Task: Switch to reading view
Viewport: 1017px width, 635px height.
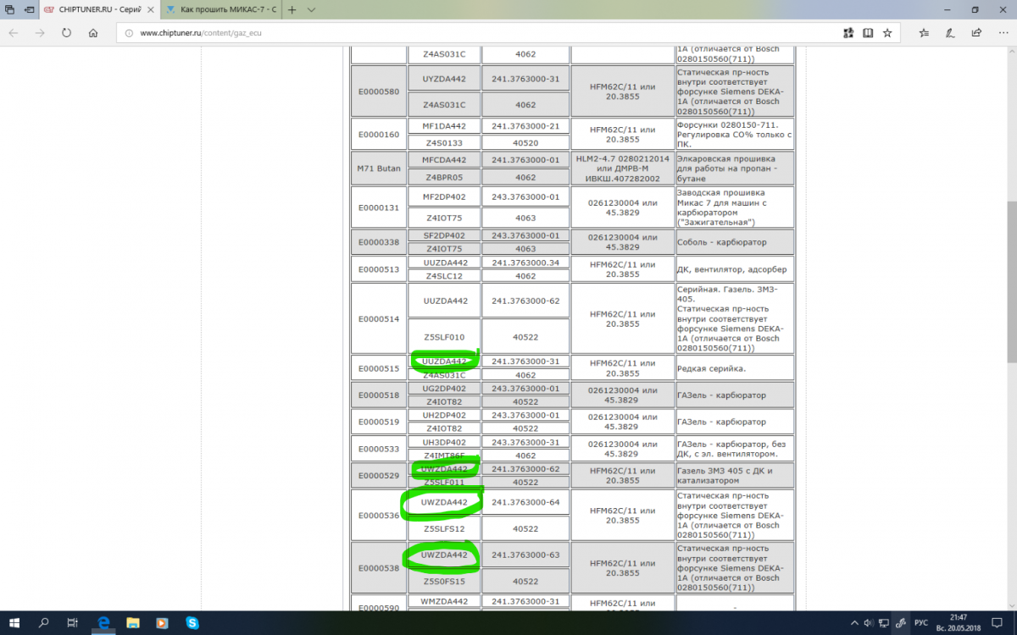Action: pyautogui.click(x=868, y=33)
